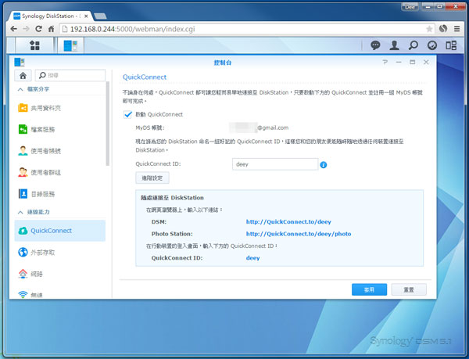This screenshot has height=359, width=469.
Task: Open the DSM widgets panel icon
Action: click(431, 45)
